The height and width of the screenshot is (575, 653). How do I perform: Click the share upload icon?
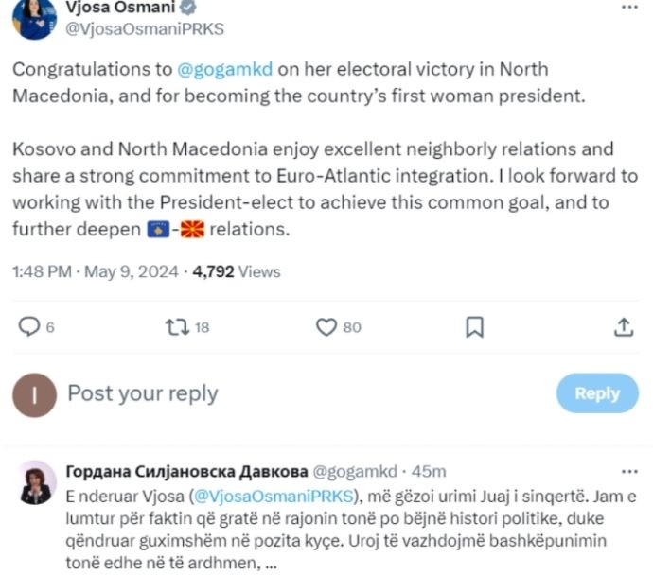(x=624, y=327)
